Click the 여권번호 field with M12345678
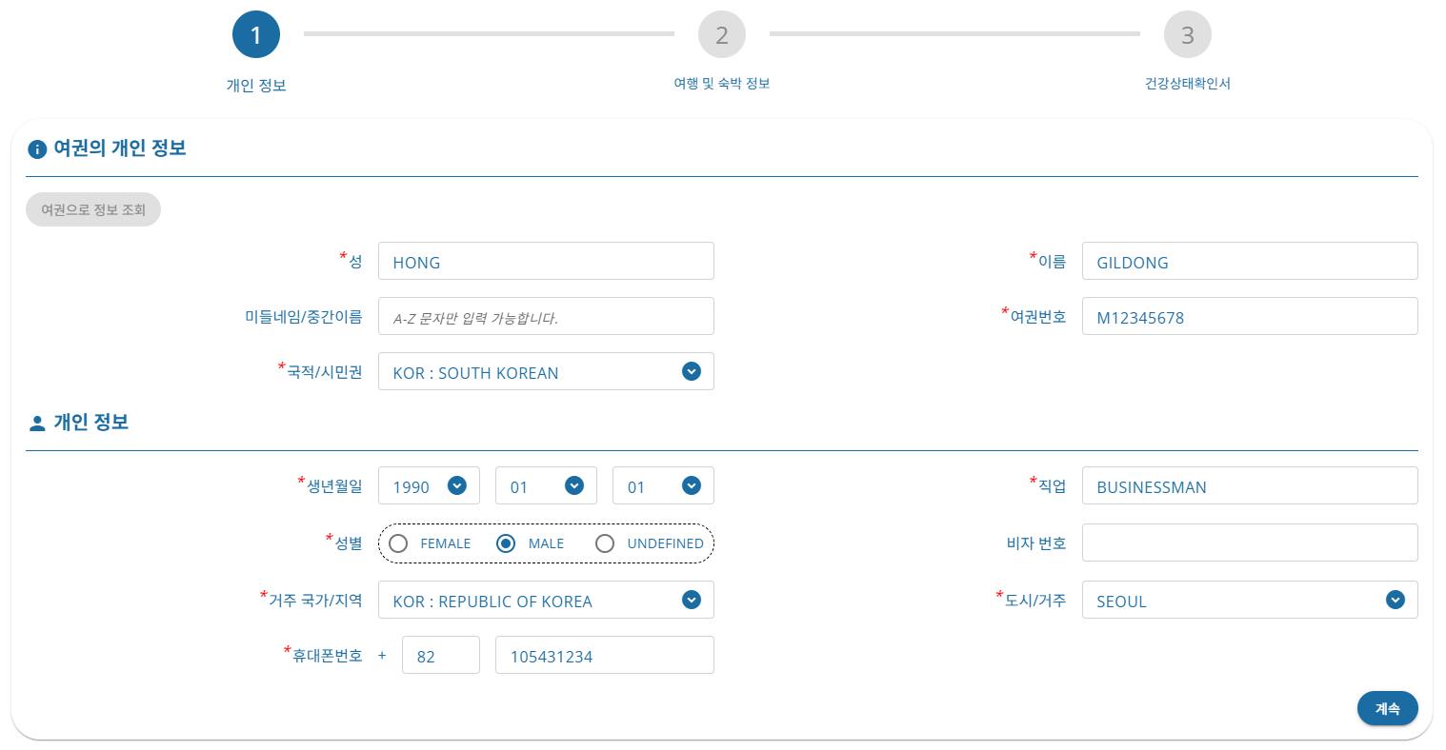This screenshot has width=1446, height=750. (1249, 317)
